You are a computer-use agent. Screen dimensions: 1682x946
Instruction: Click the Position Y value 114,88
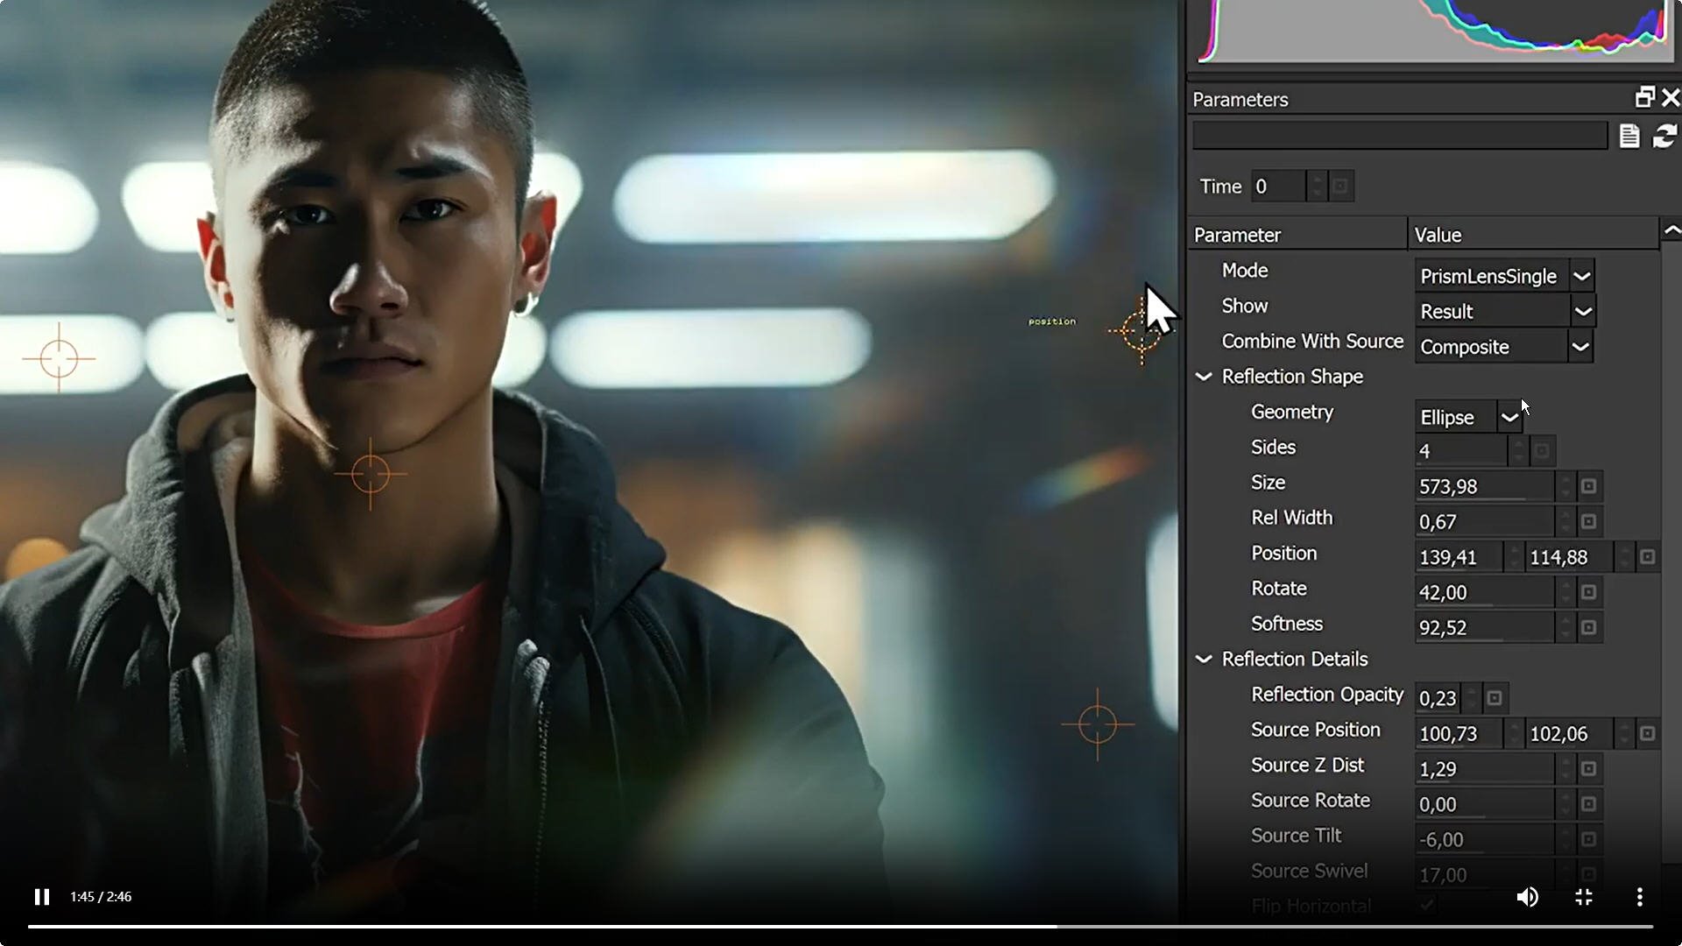pyautogui.click(x=1570, y=557)
